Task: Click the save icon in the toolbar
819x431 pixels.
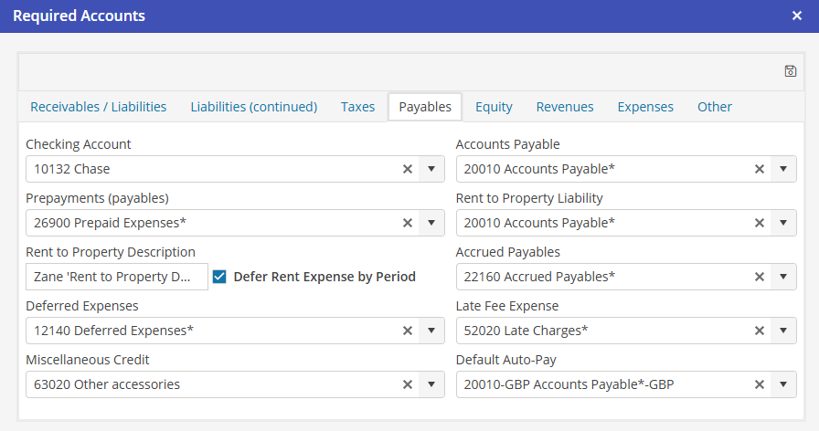Action: pos(791,71)
